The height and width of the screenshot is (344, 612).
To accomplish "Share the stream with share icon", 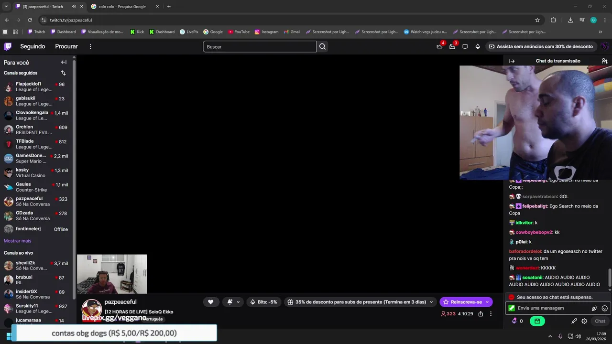I will point(481,314).
